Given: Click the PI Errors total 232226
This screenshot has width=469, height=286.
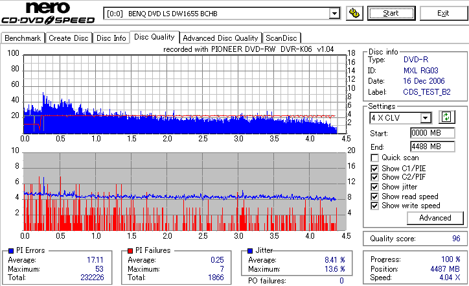Looking at the screenshot, I should tap(92, 278).
